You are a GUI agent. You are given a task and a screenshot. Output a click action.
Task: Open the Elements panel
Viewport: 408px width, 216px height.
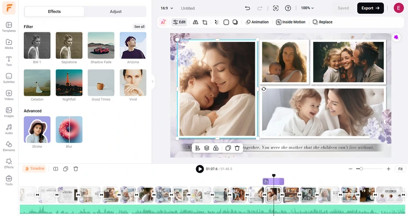(x=9, y=146)
